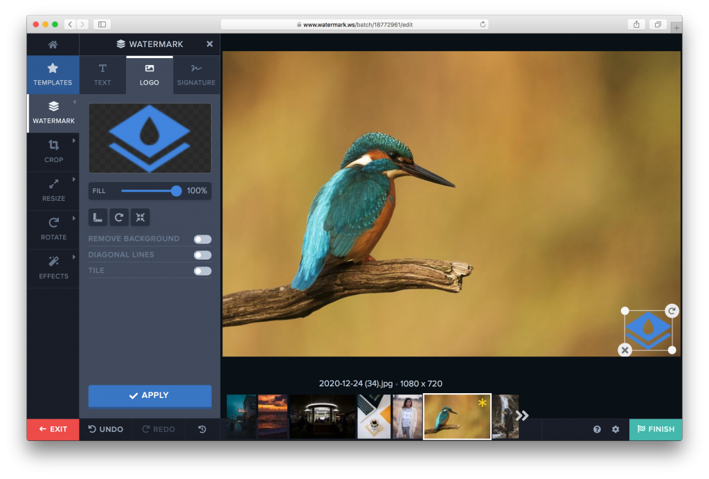Expand the Resize submenu arrow
The width and height of the screenshot is (709, 479).
click(73, 179)
